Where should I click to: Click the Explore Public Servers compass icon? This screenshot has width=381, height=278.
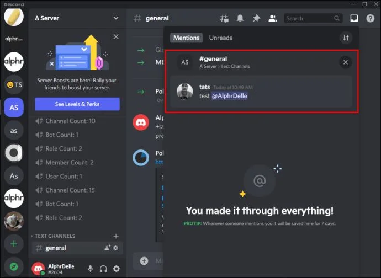click(x=14, y=266)
